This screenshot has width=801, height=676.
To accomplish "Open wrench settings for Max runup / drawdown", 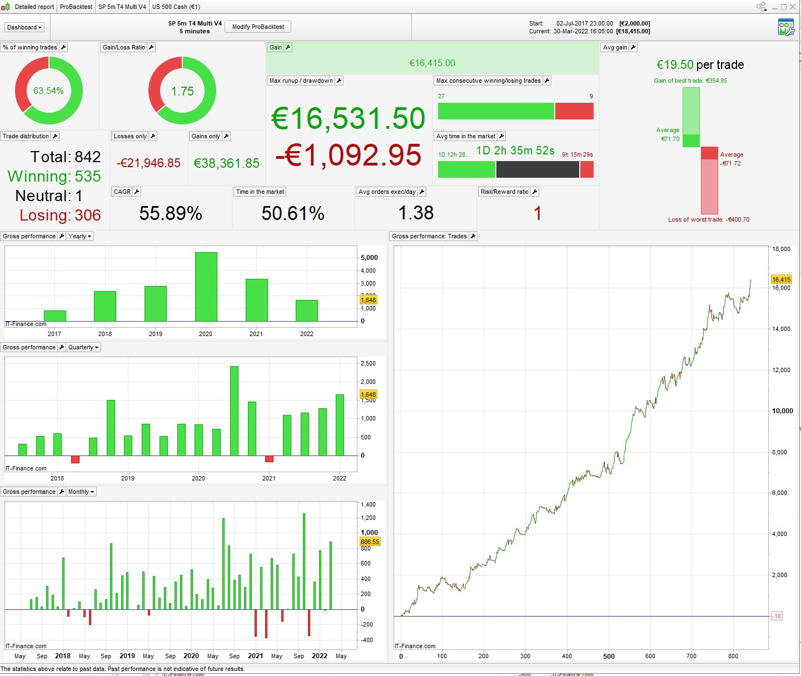I will (x=339, y=81).
